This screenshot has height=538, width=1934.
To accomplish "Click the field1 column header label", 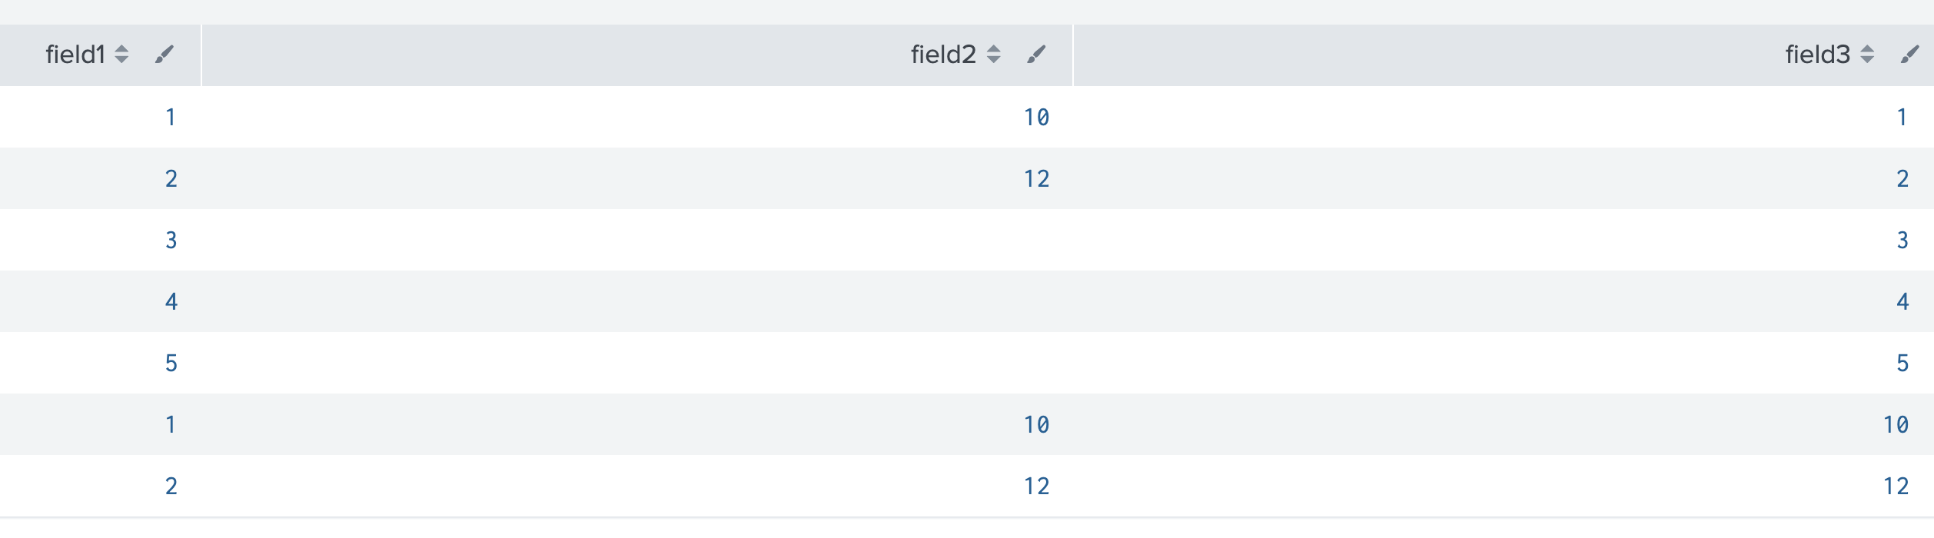I will (75, 55).
